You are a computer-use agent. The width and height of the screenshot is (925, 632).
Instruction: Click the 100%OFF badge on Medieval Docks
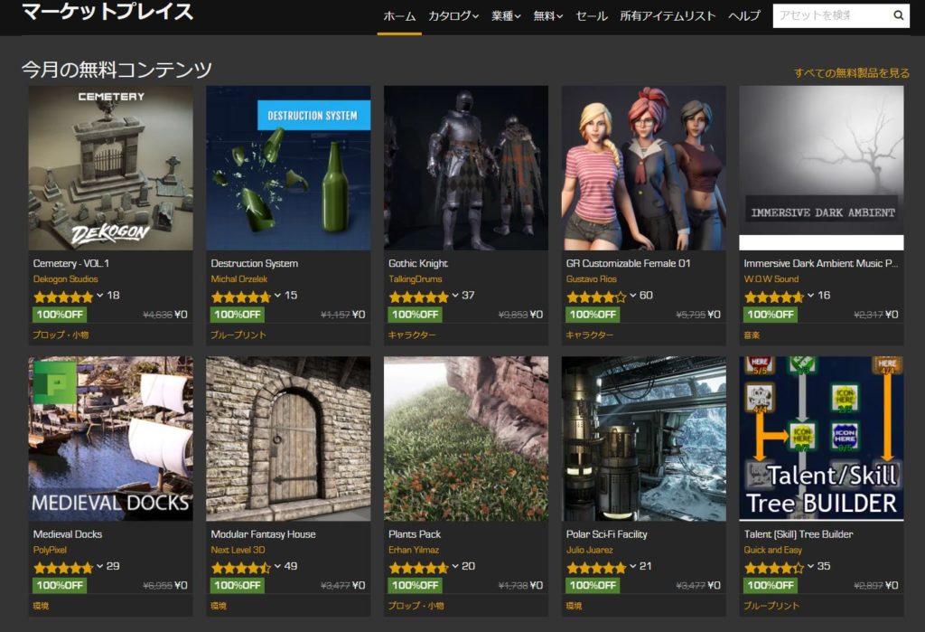tap(60, 585)
